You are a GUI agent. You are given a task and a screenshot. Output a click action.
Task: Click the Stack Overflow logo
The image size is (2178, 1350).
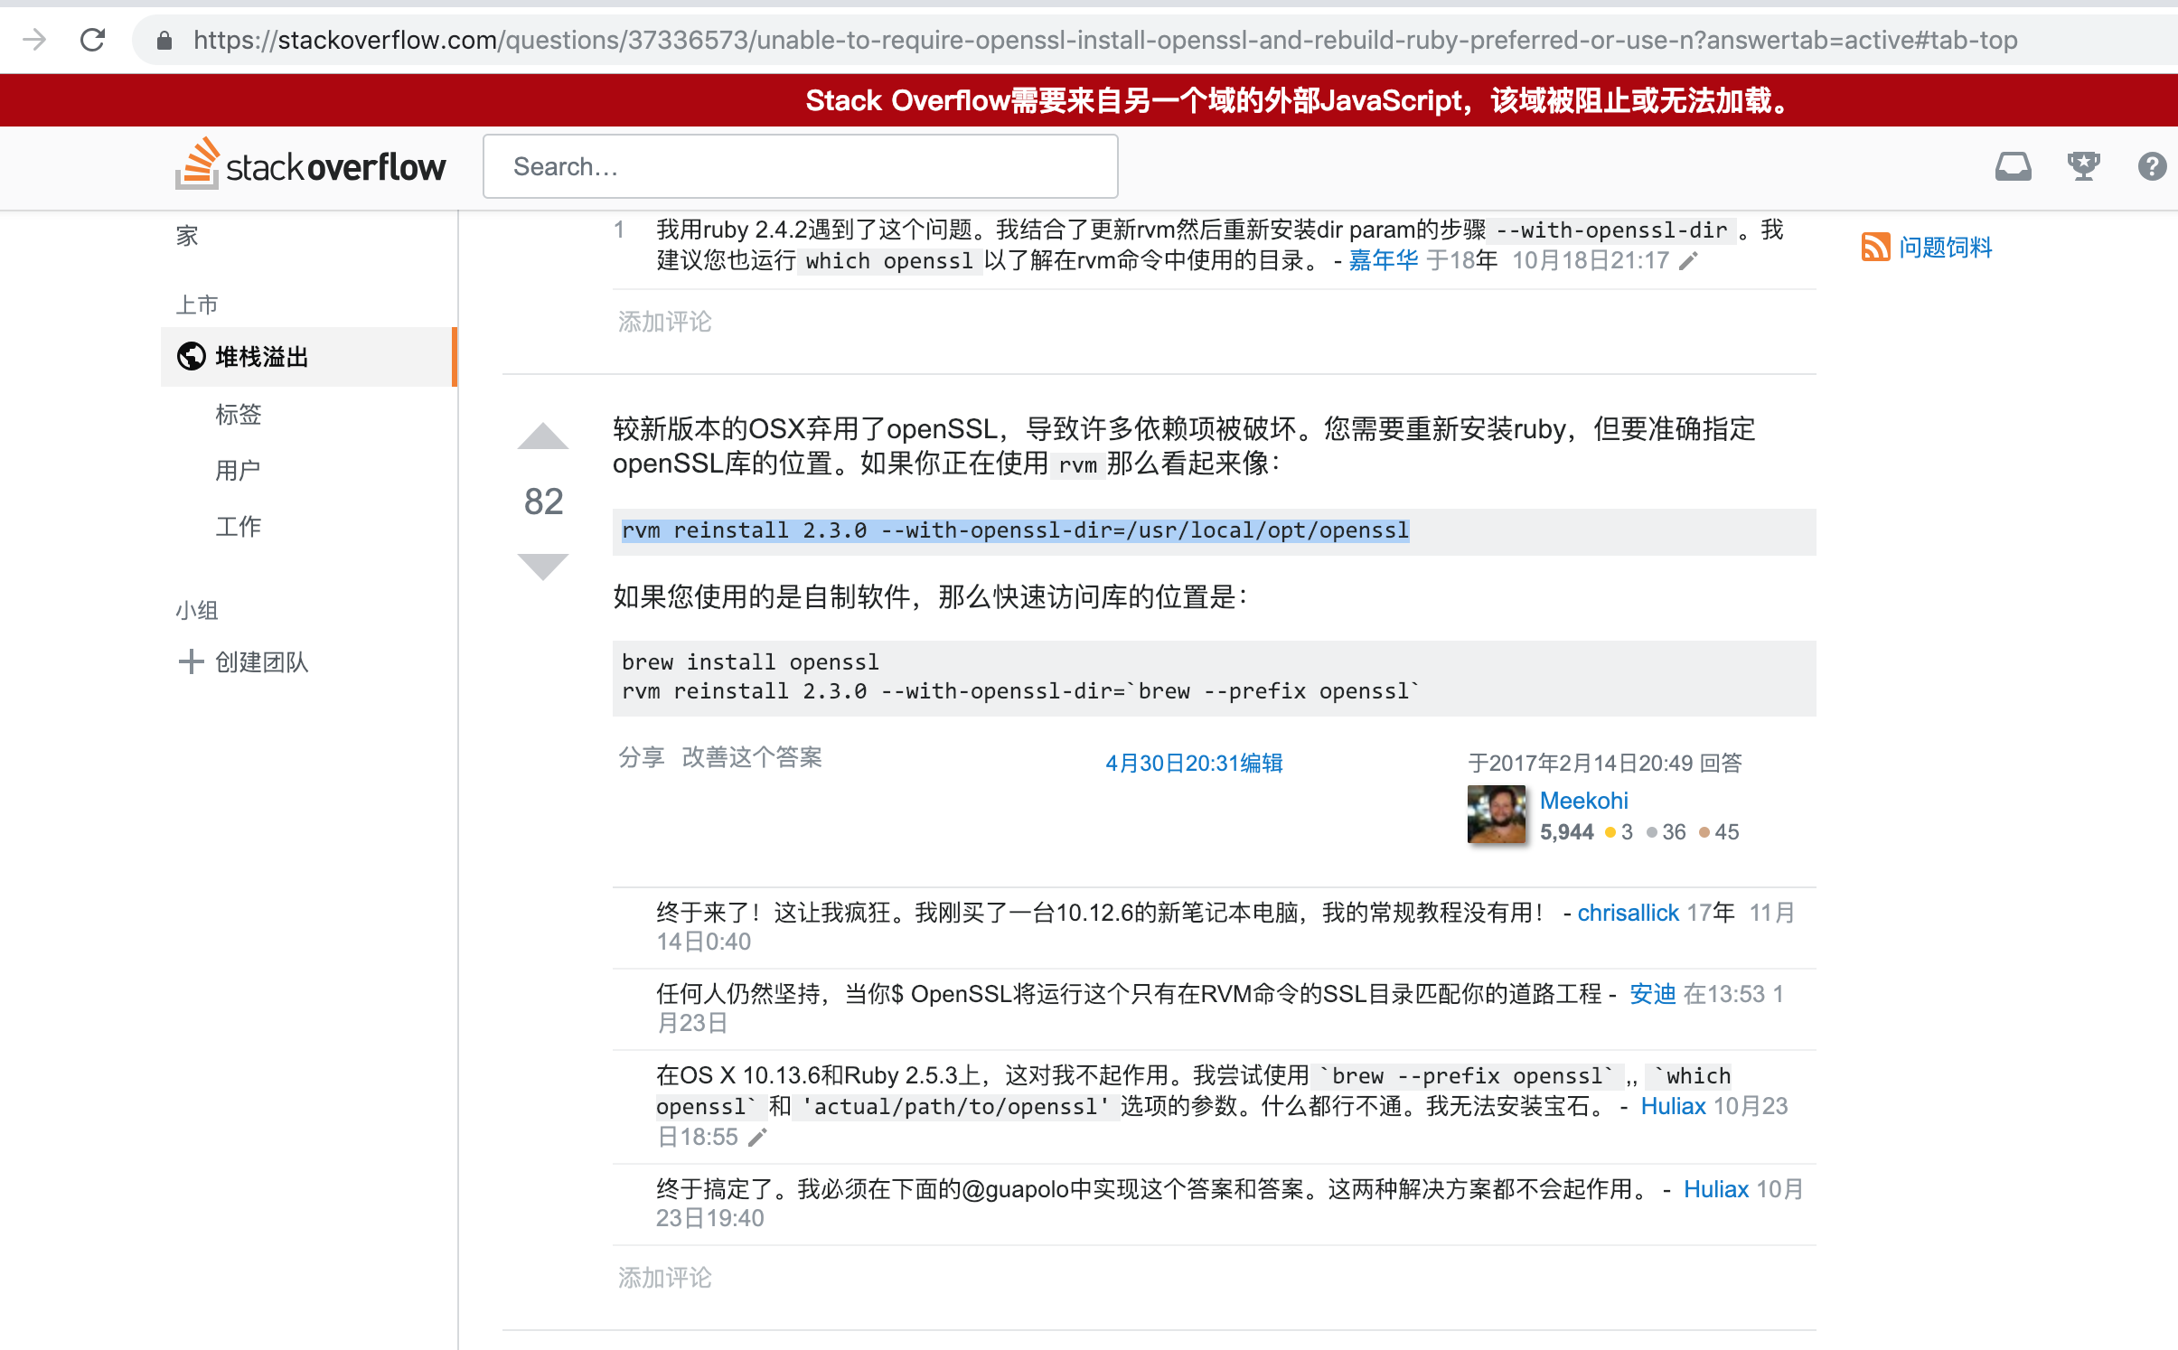click(311, 165)
